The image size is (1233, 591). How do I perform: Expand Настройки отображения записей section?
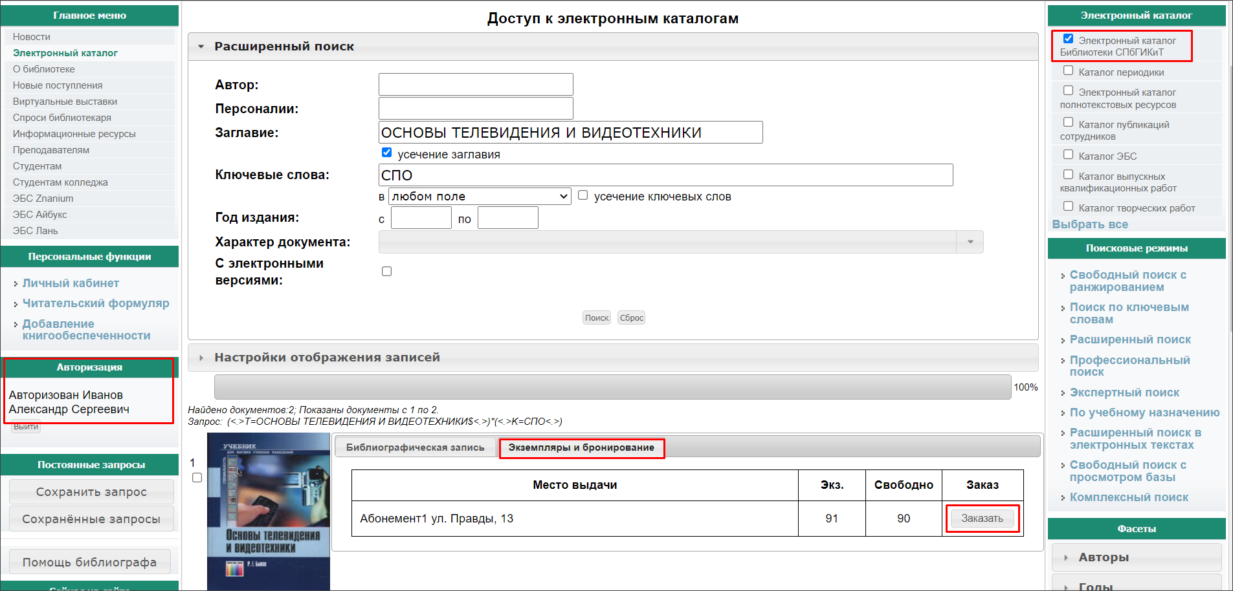(x=201, y=358)
